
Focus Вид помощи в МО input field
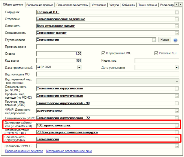click(107, 74)
